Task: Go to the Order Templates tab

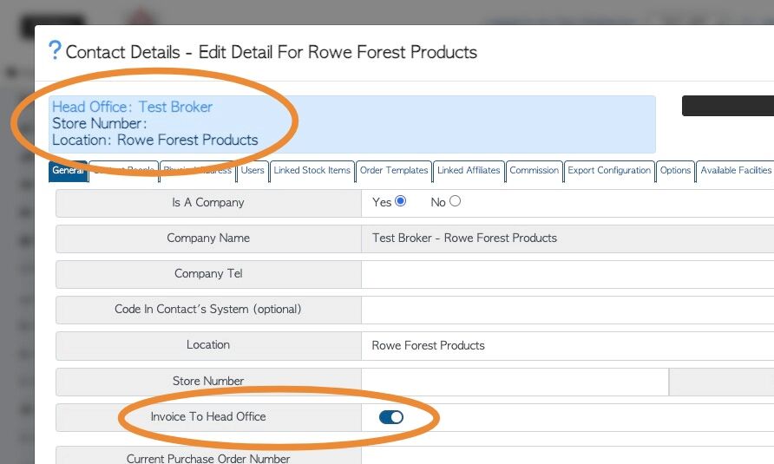Action: pyautogui.click(x=394, y=171)
